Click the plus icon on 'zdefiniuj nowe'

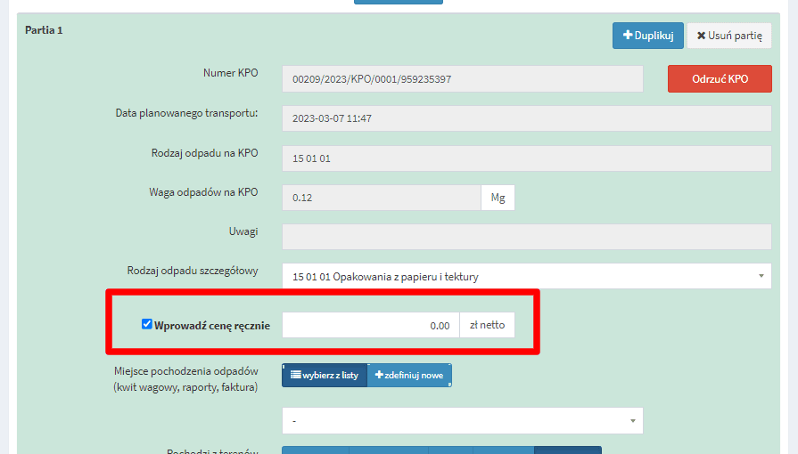(379, 376)
